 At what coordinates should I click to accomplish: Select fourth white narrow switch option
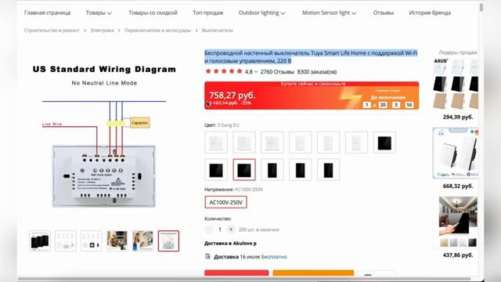(300, 143)
